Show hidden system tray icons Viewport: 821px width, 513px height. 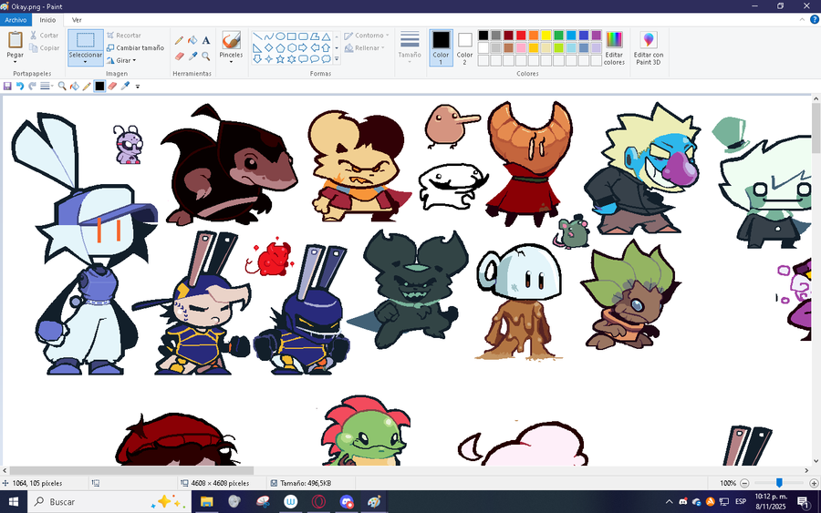[x=669, y=501]
